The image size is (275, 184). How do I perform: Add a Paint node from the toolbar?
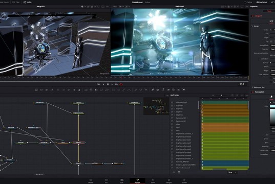tap(52, 90)
